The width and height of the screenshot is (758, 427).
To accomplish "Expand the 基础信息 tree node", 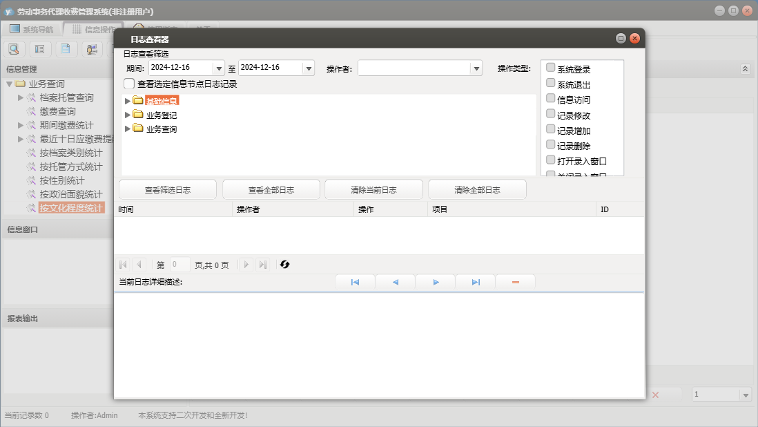I will pos(127,101).
